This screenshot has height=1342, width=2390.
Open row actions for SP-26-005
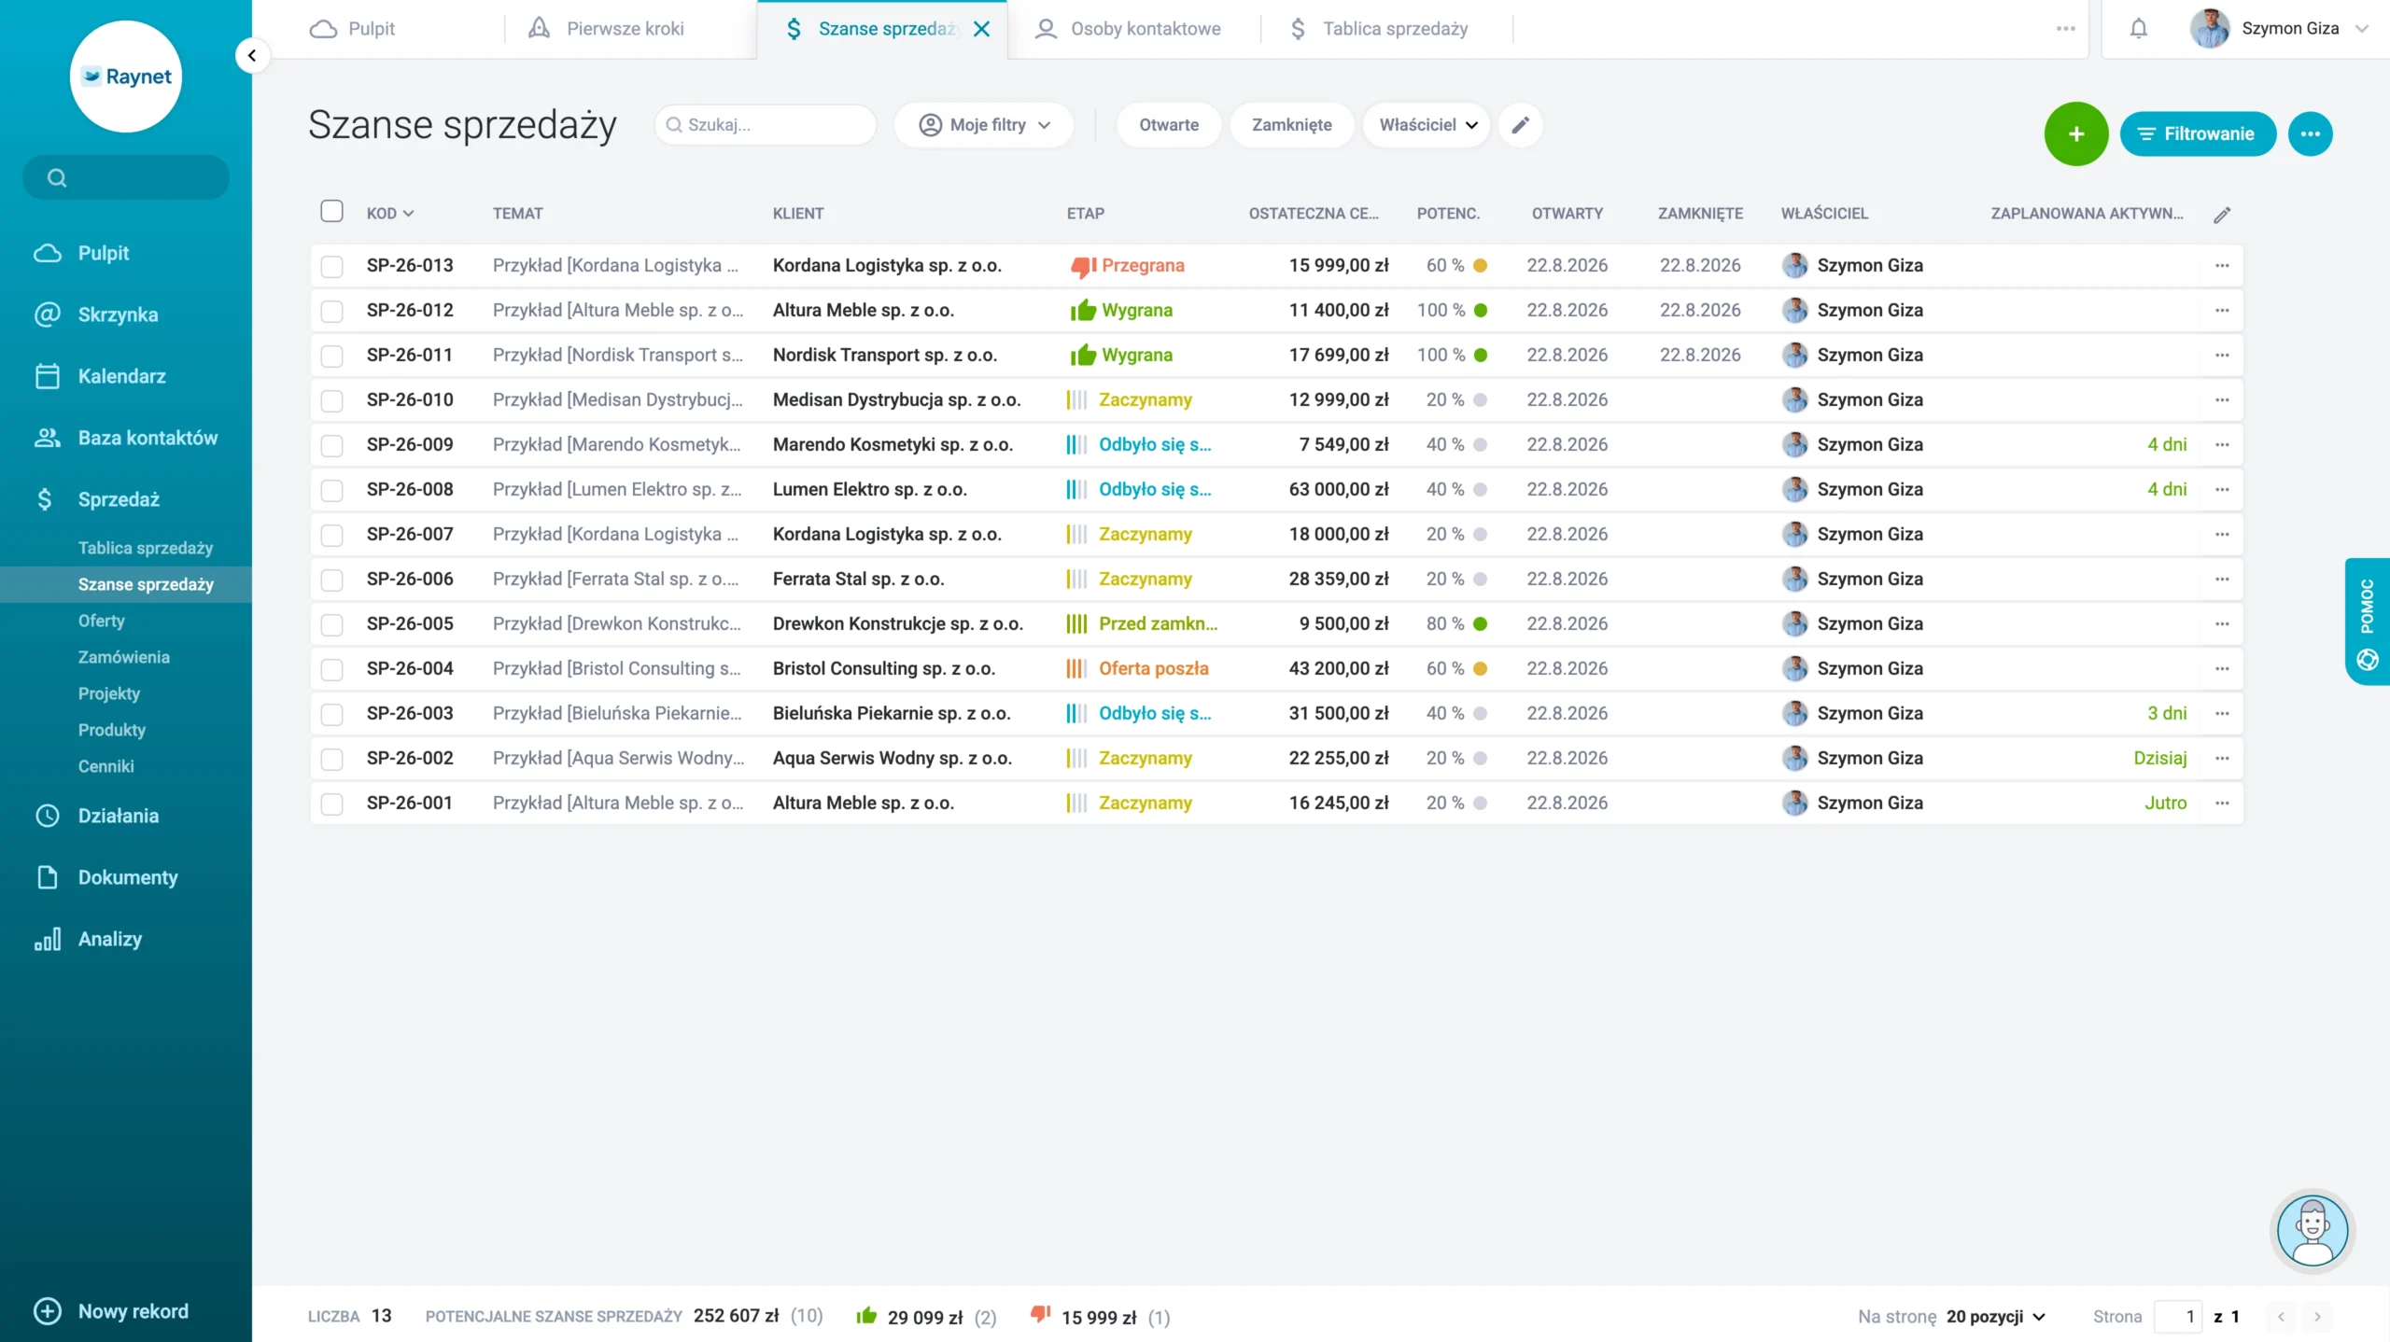click(x=2222, y=624)
